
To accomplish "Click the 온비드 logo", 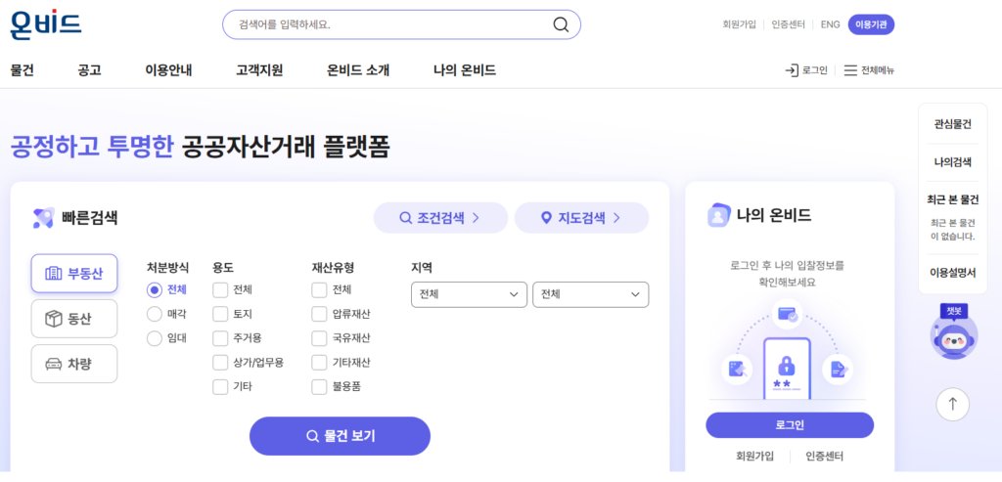I will (46, 24).
